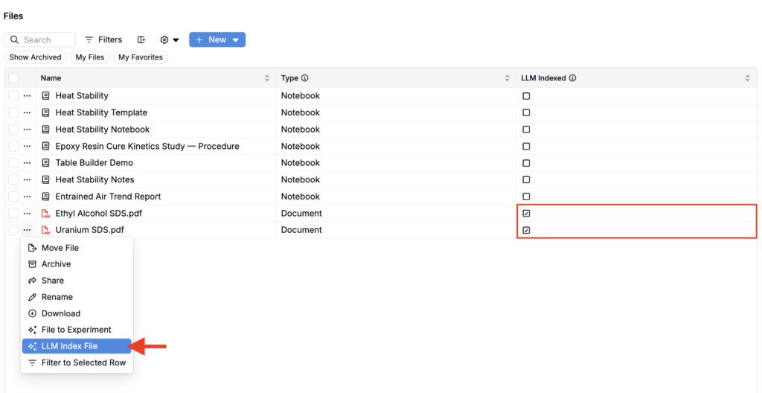Open three-dot menu for Heat Stability Template
This screenshot has height=393, width=762.
tap(27, 112)
